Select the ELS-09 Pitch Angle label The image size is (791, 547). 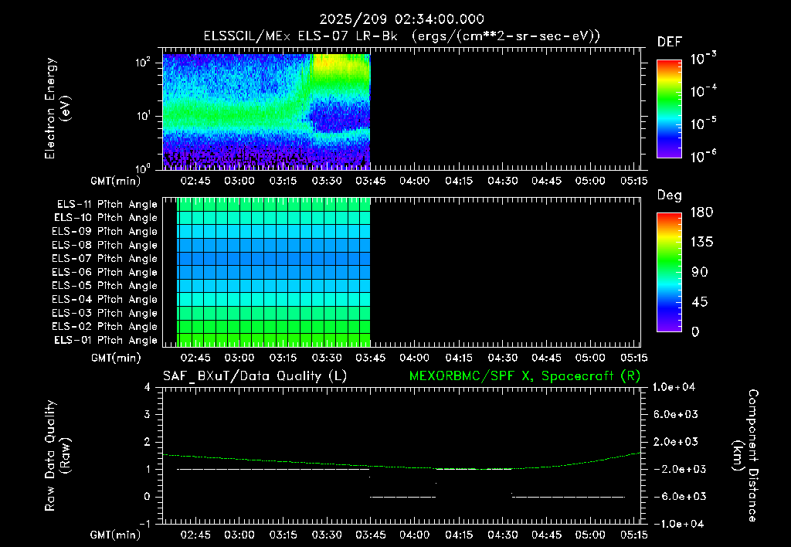104,232
